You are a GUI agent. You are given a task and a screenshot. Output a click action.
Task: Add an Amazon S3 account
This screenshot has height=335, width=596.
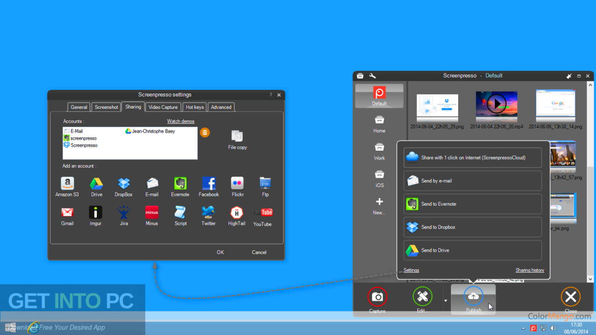pyautogui.click(x=67, y=187)
